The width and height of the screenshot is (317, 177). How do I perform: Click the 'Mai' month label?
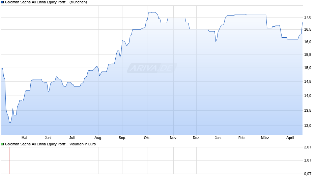pos(24,138)
